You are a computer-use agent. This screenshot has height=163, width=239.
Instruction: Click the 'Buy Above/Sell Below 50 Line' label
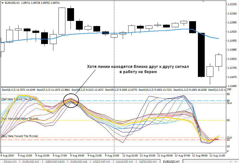click(20, 119)
